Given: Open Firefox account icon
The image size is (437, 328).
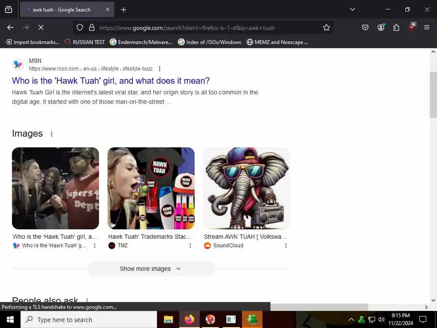Looking at the screenshot, I should 381,27.
